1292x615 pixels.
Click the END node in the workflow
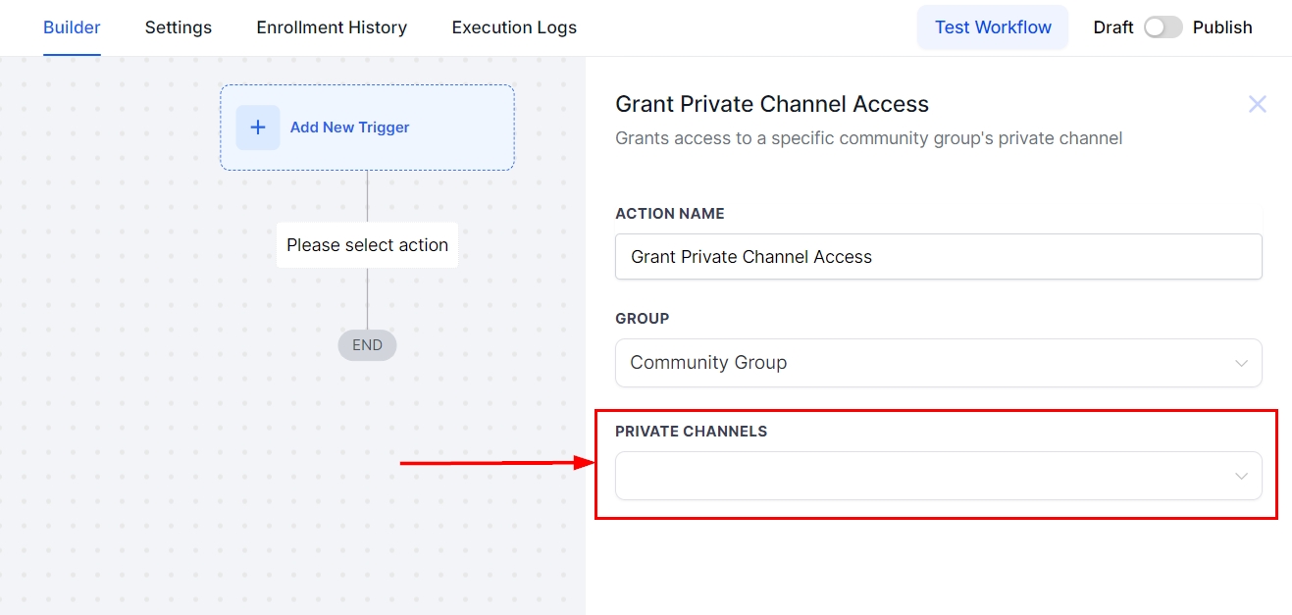pyautogui.click(x=367, y=345)
